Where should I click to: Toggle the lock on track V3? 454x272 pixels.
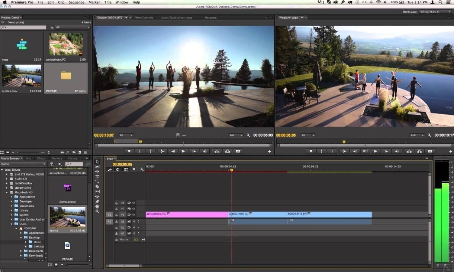pyautogui.click(x=116, y=203)
